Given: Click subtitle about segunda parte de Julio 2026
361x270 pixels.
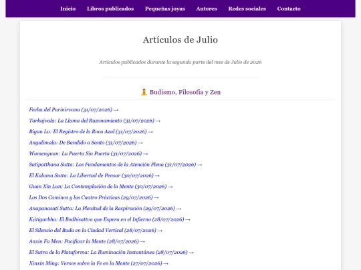Looking at the screenshot, I should (x=180, y=62).
